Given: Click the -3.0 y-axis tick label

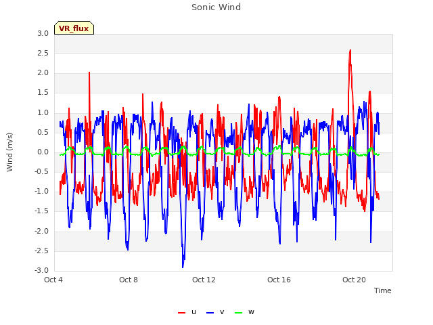Looking at the screenshot, I should [x=42, y=271].
